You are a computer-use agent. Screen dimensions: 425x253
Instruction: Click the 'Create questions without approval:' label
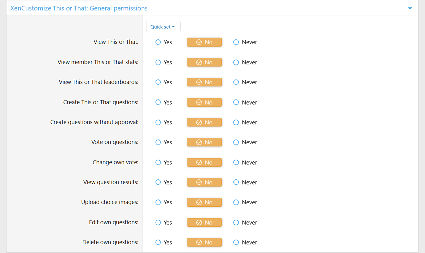94,122
